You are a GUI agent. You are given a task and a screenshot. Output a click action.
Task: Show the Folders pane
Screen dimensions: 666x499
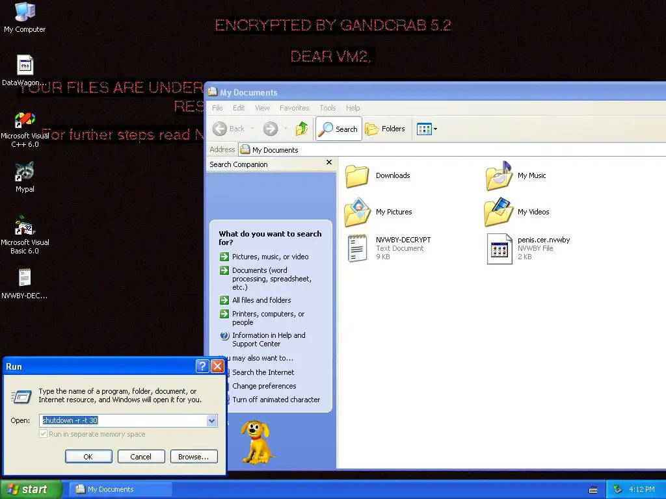385,129
